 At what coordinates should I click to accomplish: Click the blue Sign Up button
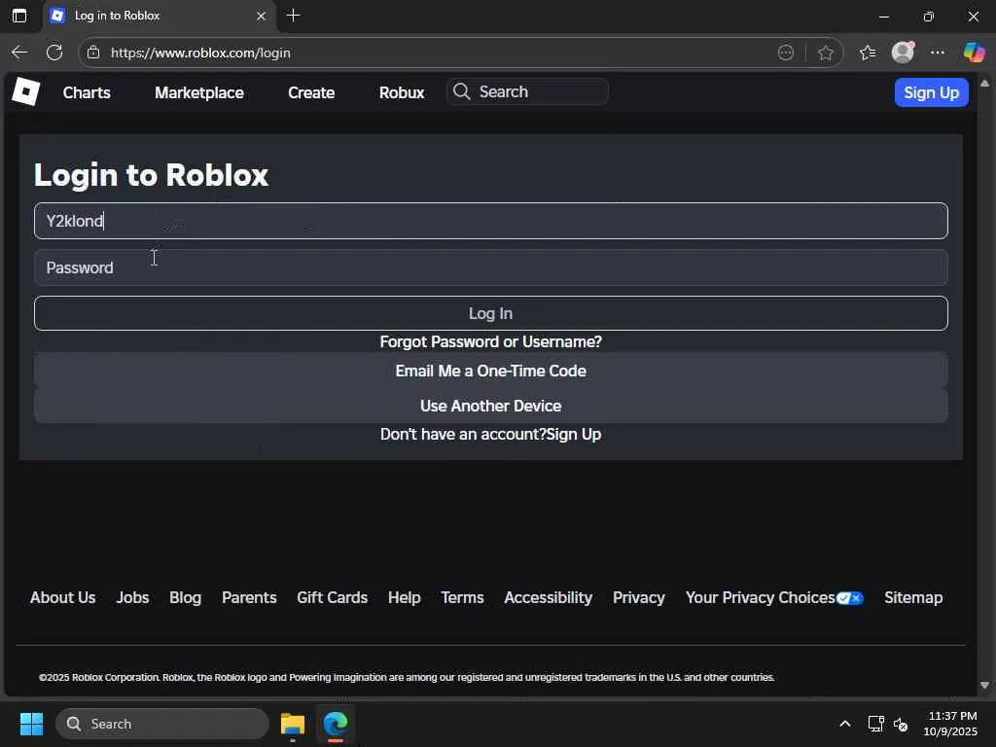(931, 92)
